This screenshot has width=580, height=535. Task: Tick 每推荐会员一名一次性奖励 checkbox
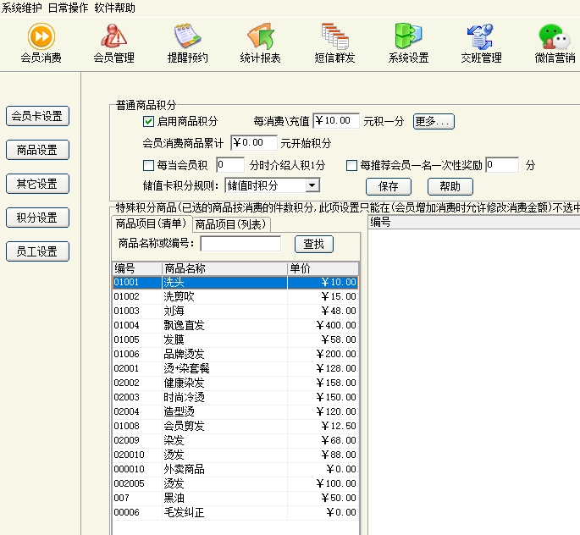click(x=352, y=165)
